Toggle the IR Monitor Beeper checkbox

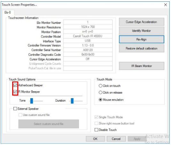click(x=15, y=92)
